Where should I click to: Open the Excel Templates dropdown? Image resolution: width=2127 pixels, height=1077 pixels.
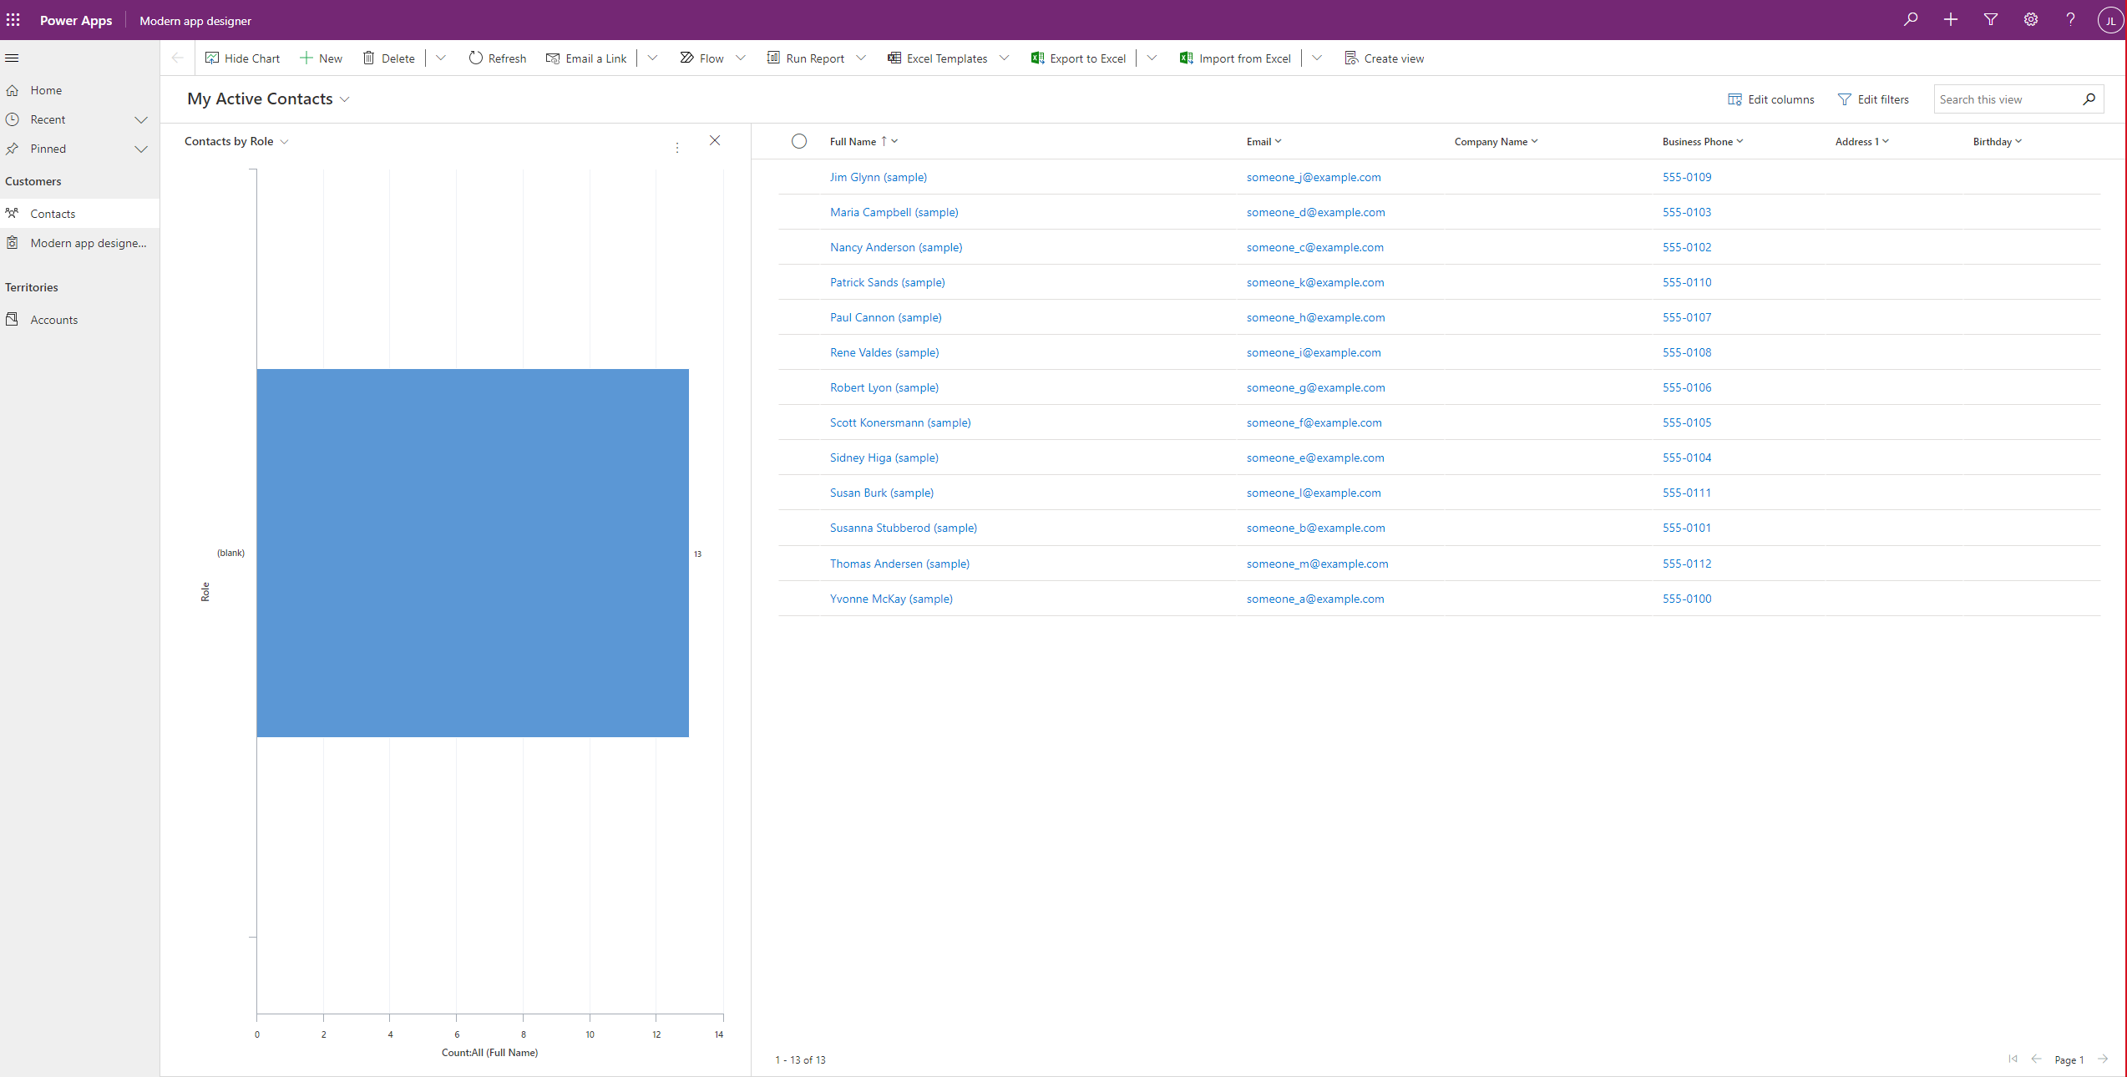[1005, 58]
